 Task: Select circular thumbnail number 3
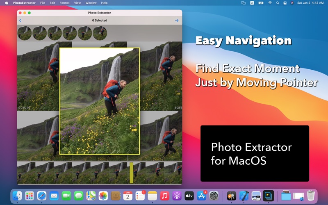55,33
